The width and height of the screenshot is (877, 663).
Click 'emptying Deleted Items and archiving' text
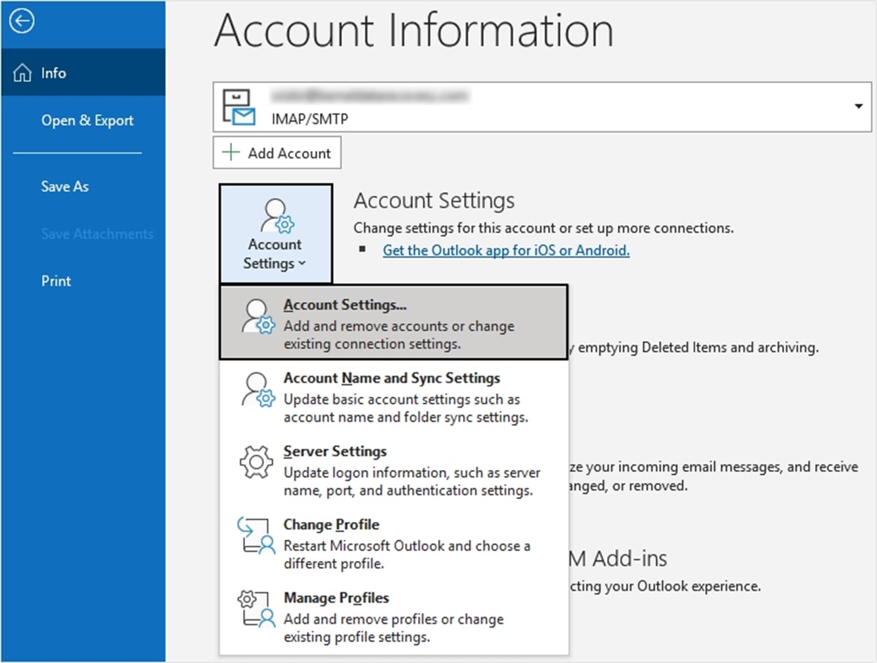point(698,347)
